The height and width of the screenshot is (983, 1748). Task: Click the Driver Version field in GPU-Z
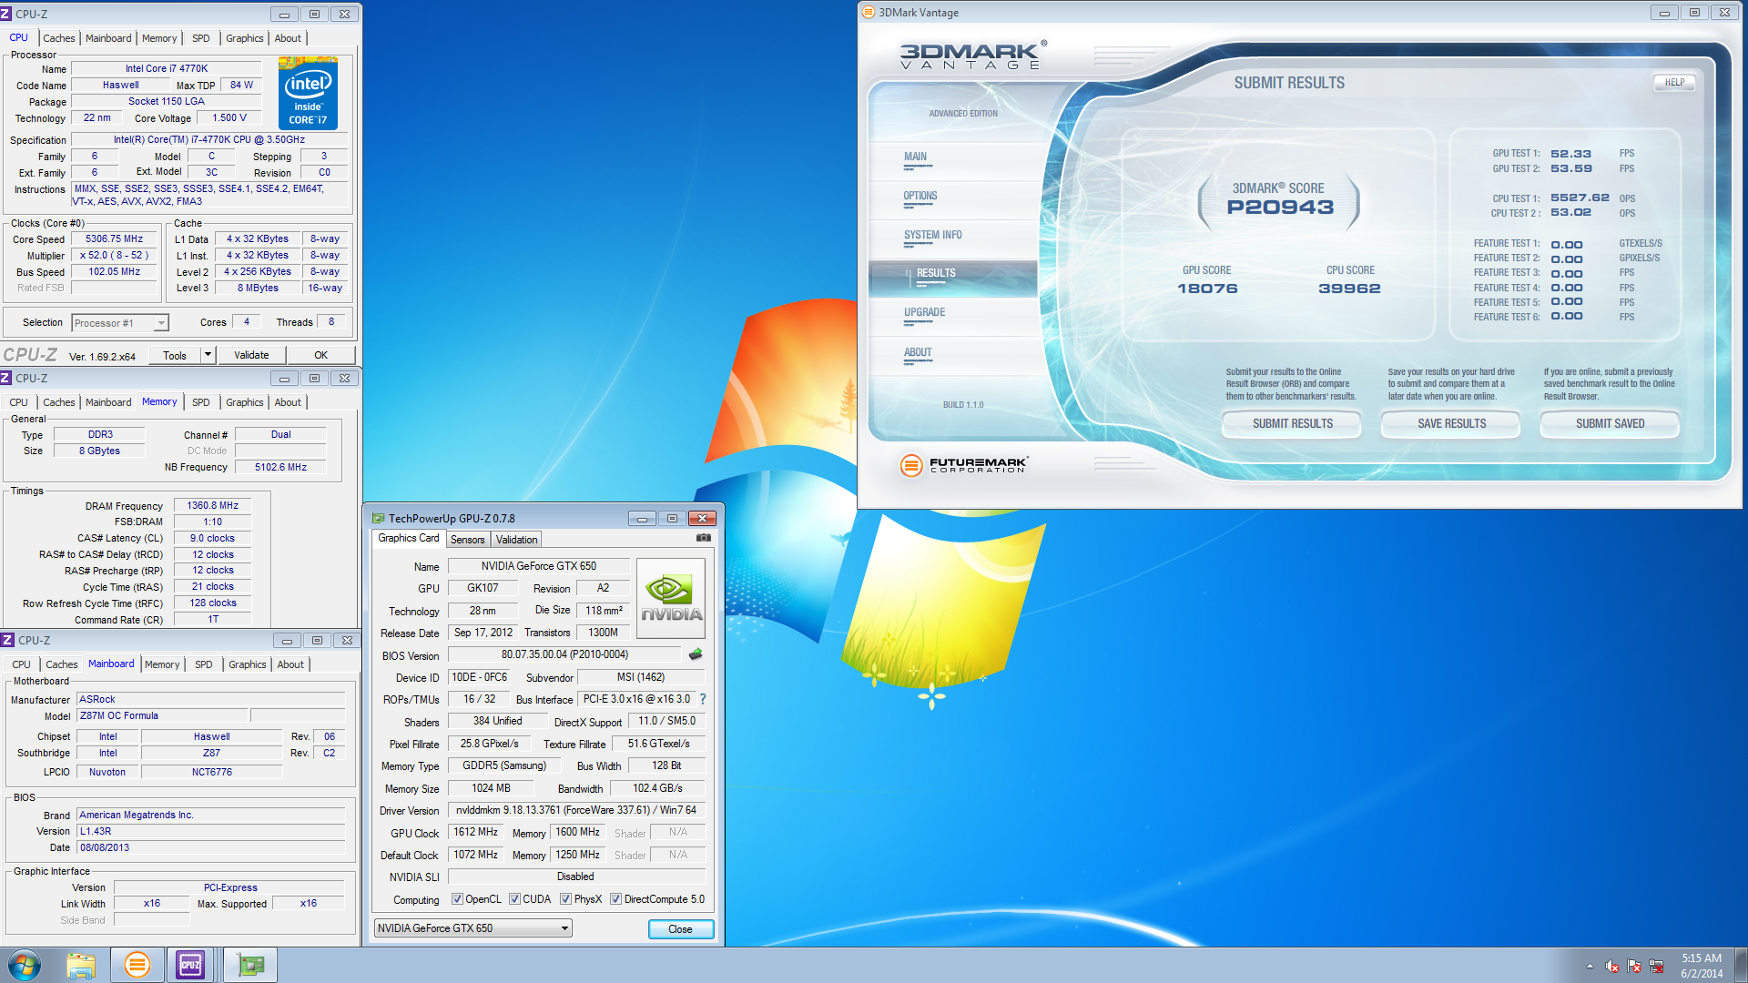[x=576, y=810]
